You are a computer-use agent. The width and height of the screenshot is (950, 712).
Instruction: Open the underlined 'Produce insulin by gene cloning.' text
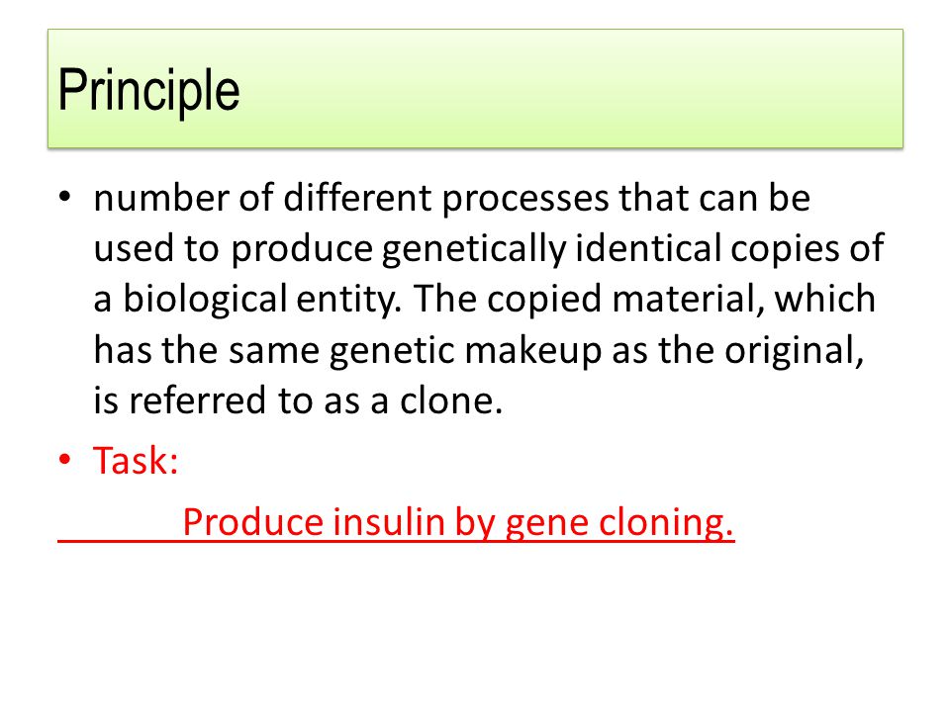point(458,522)
